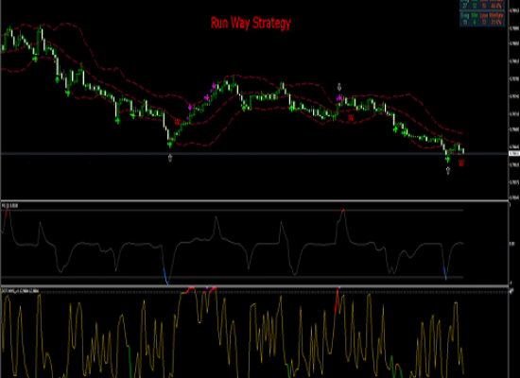Grab separator between price chart and grey oscillator
Viewport: 520px width, 378px height.
point(254,200)
